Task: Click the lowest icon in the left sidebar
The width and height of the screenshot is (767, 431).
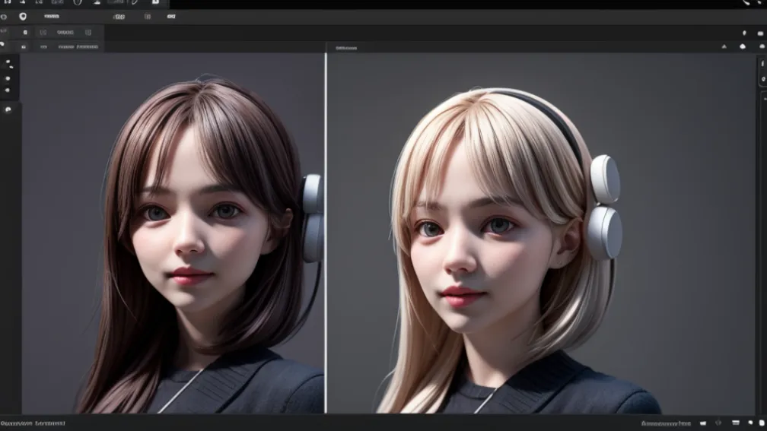Action: tap(8, 109)
